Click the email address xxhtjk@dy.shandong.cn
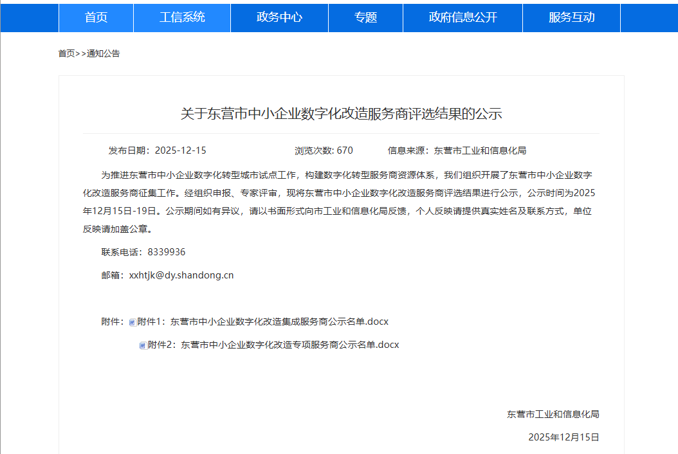Screen dimensions: 678x454 point(181,275)
